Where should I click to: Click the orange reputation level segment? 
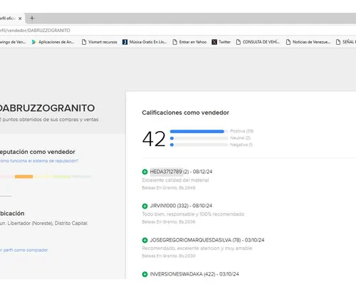[x=23, y=177]
